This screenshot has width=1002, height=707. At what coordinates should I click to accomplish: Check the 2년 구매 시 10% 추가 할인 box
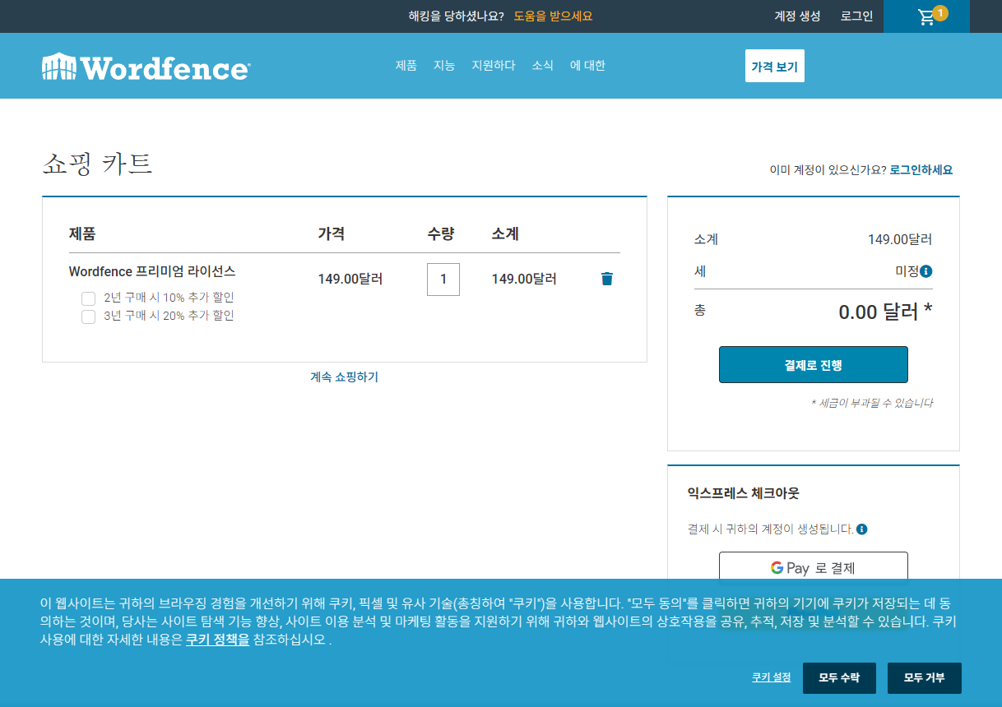[89, 298]
